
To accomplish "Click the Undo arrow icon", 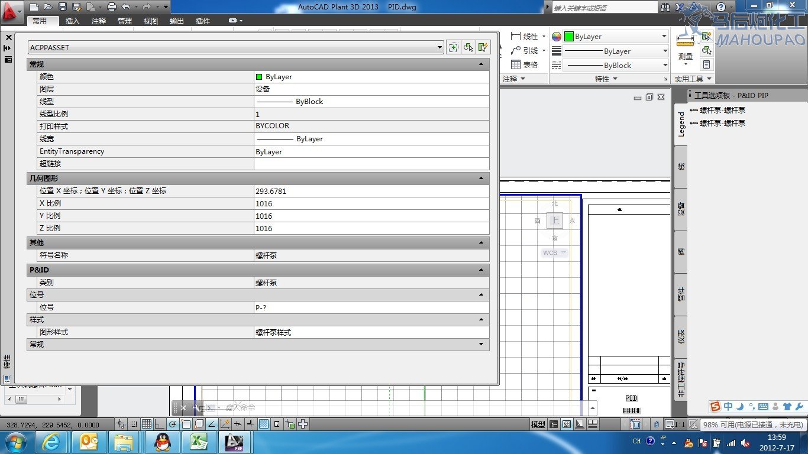I will pyautogui.click(x=125, y=7).
